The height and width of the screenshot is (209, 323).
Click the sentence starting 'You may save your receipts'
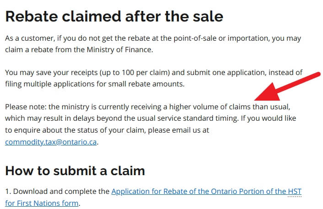[x=154, y=78]
